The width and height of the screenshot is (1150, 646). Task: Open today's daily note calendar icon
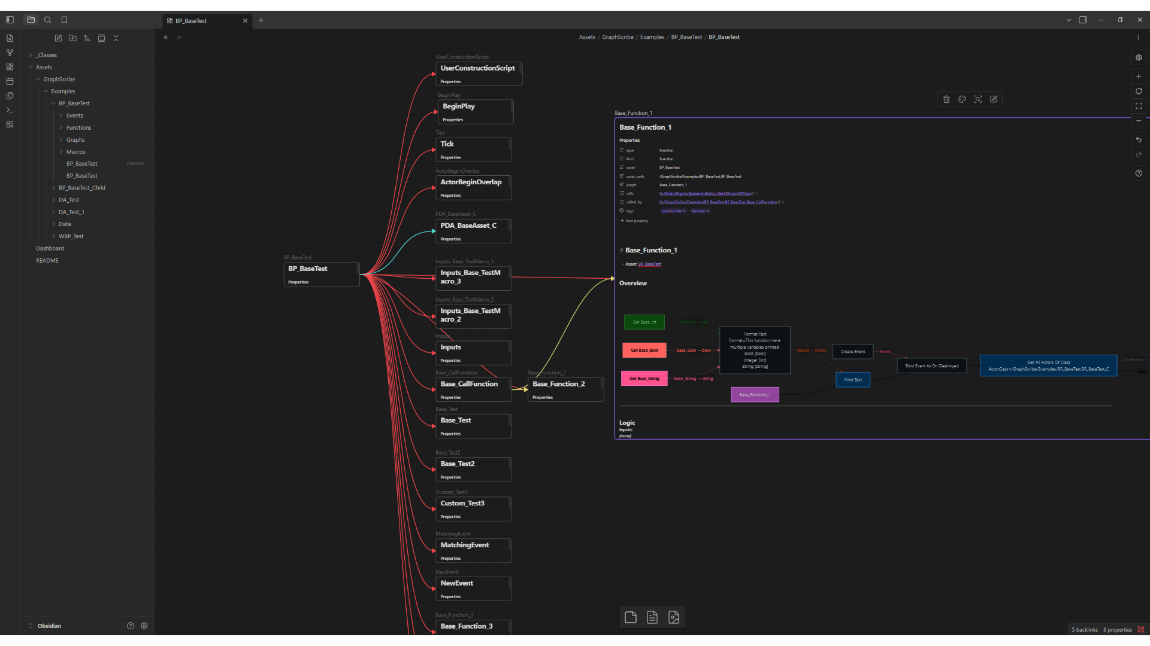click(x=10, y=81)
